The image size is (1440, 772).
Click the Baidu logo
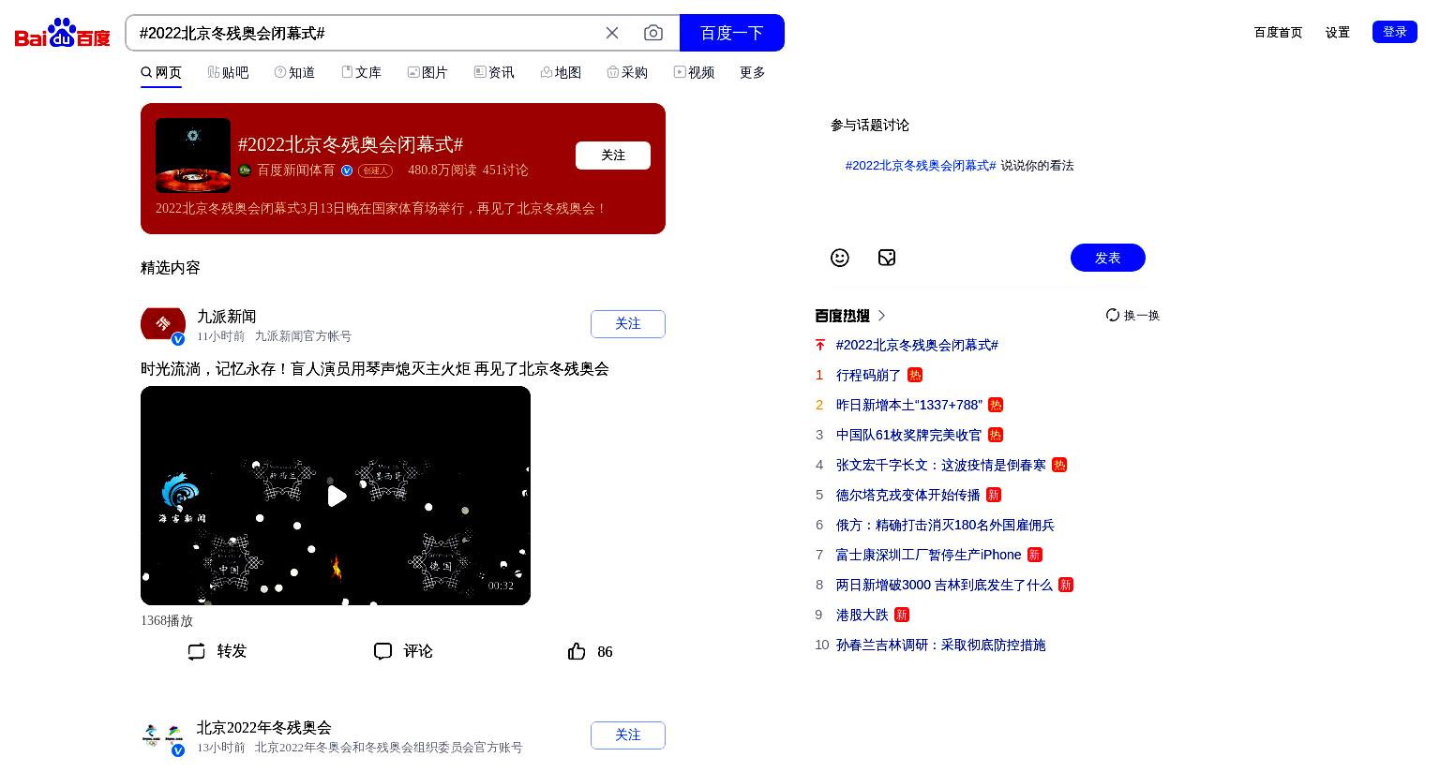click(x=63, y=33)
